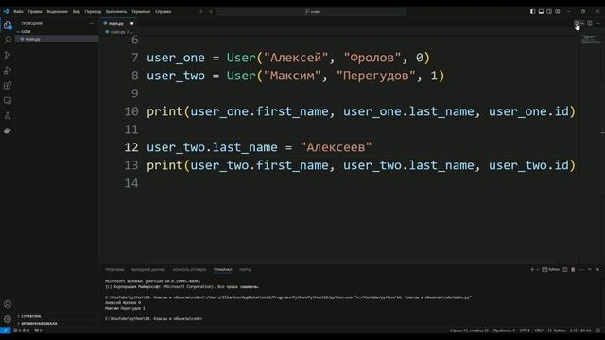Screen dimensions: 605x340
Task: Click the line and column indicator in status bar
Action: pos(469,331)
